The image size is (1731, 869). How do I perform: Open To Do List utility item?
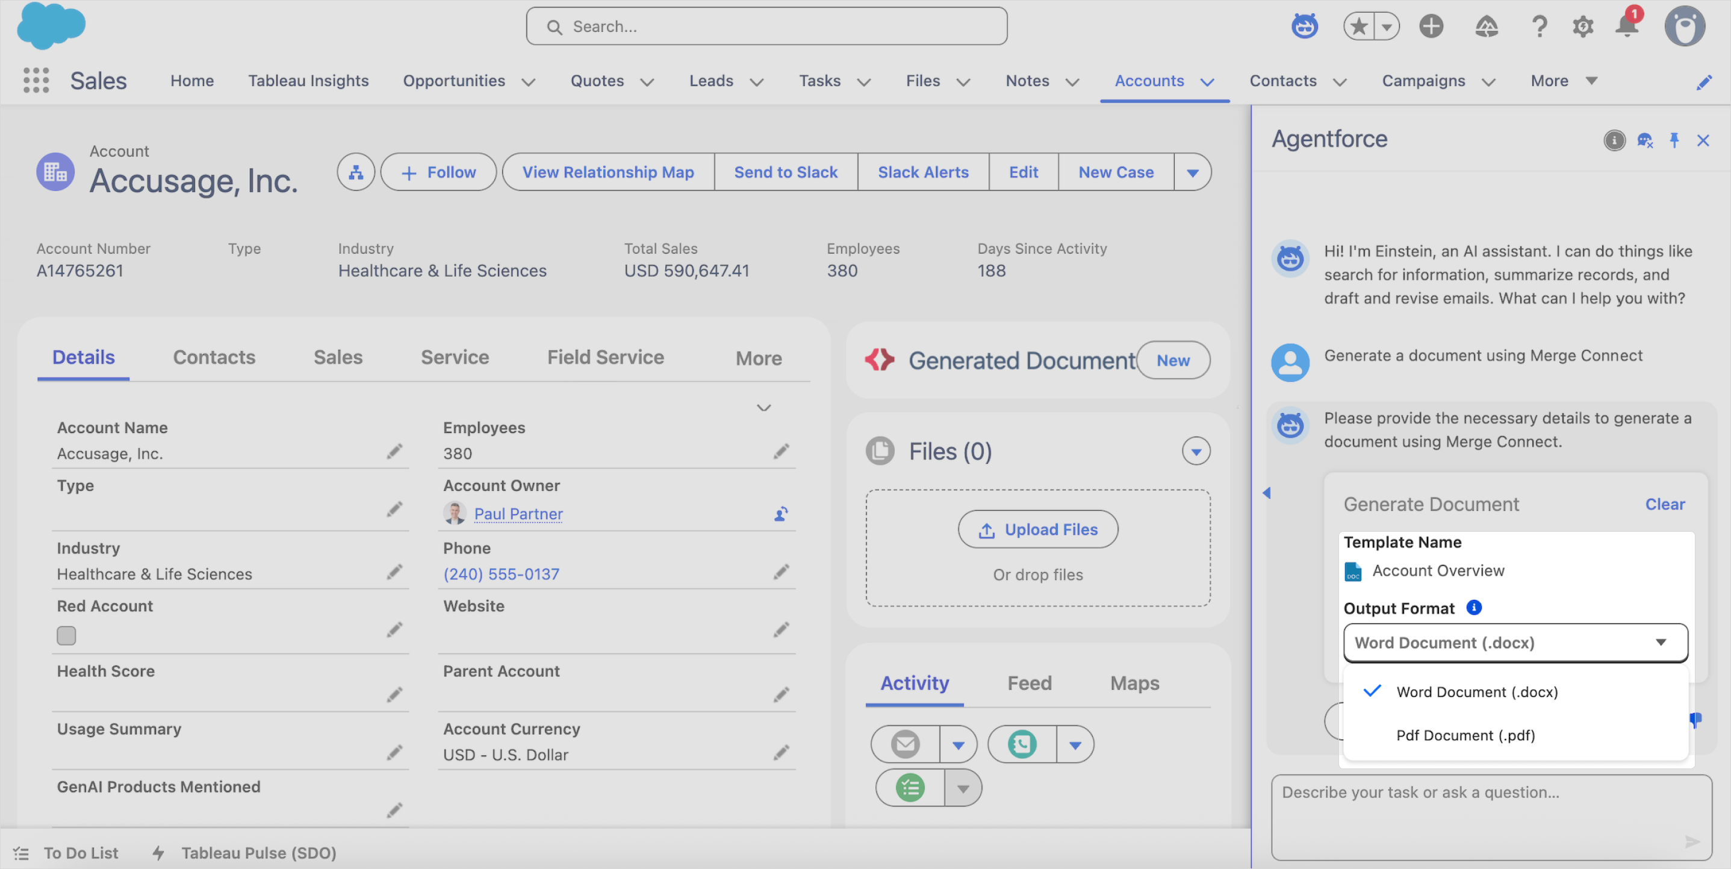(66, 852)
